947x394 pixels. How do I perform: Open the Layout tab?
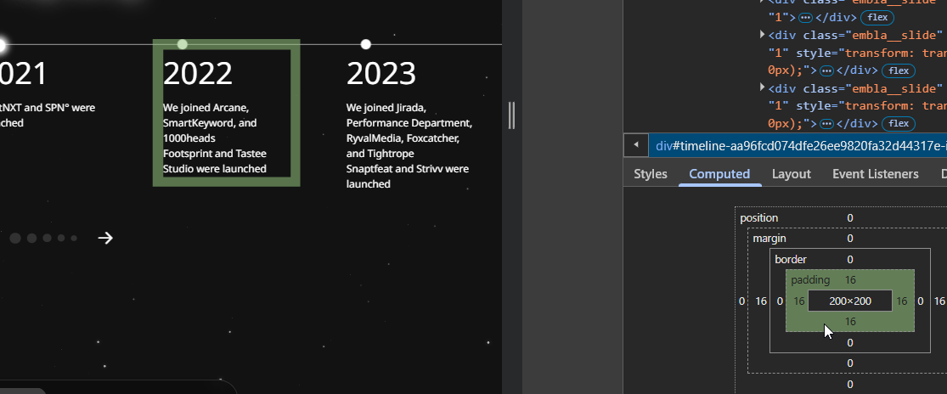(792, 174)
